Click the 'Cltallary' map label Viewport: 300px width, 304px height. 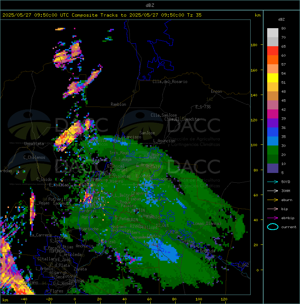pos(47,259)
